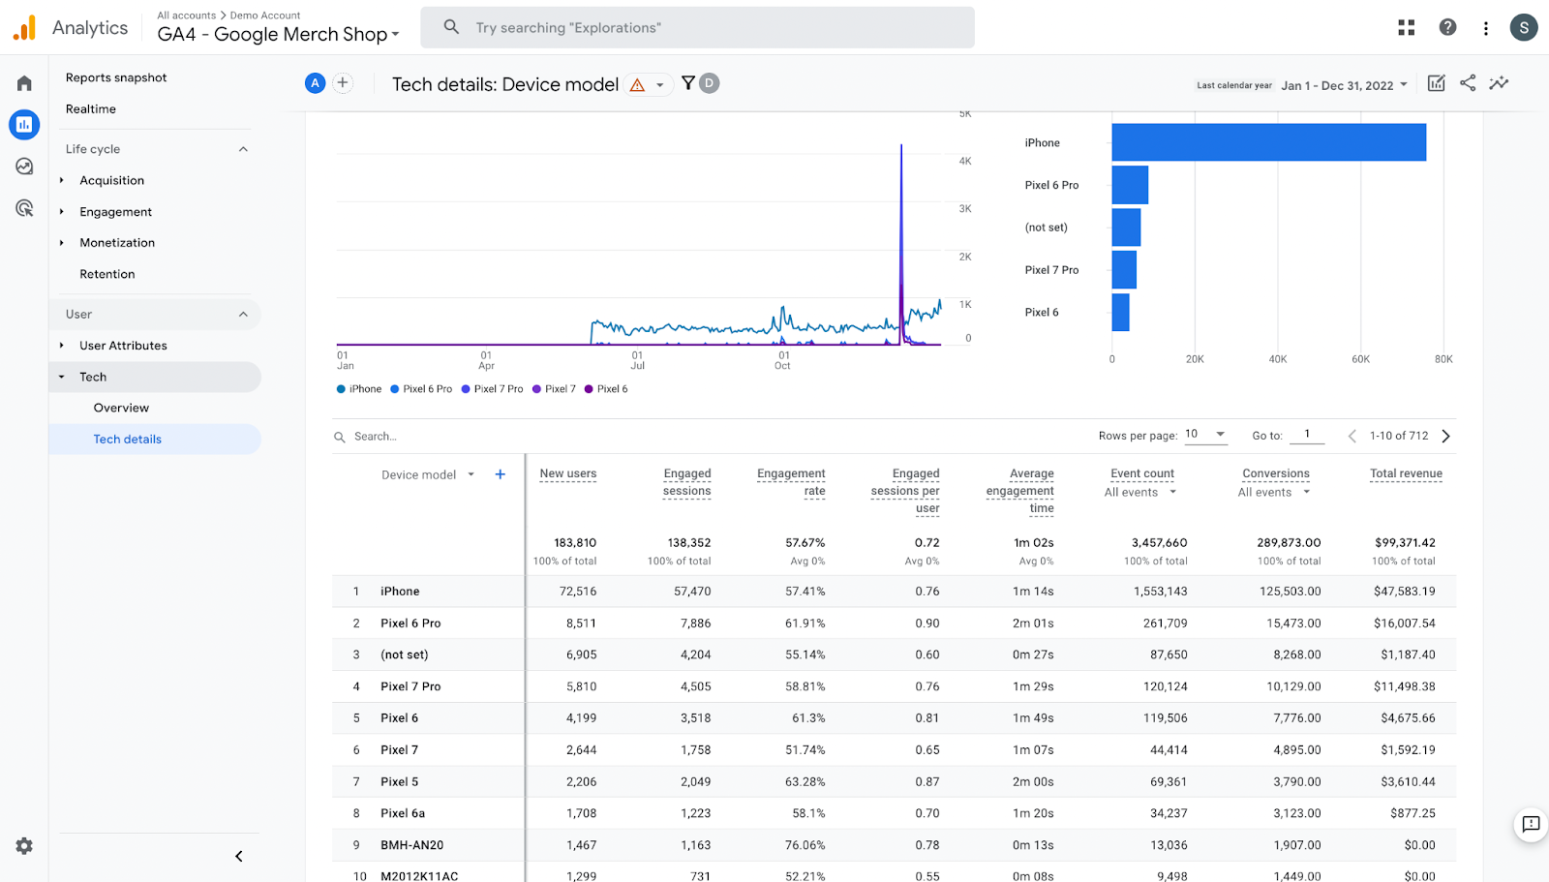Select Tech details in sidebar
1549x882 pixels.
(155, 440)
